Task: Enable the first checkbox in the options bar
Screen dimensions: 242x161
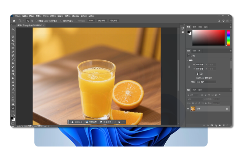Action: [37, 21]
